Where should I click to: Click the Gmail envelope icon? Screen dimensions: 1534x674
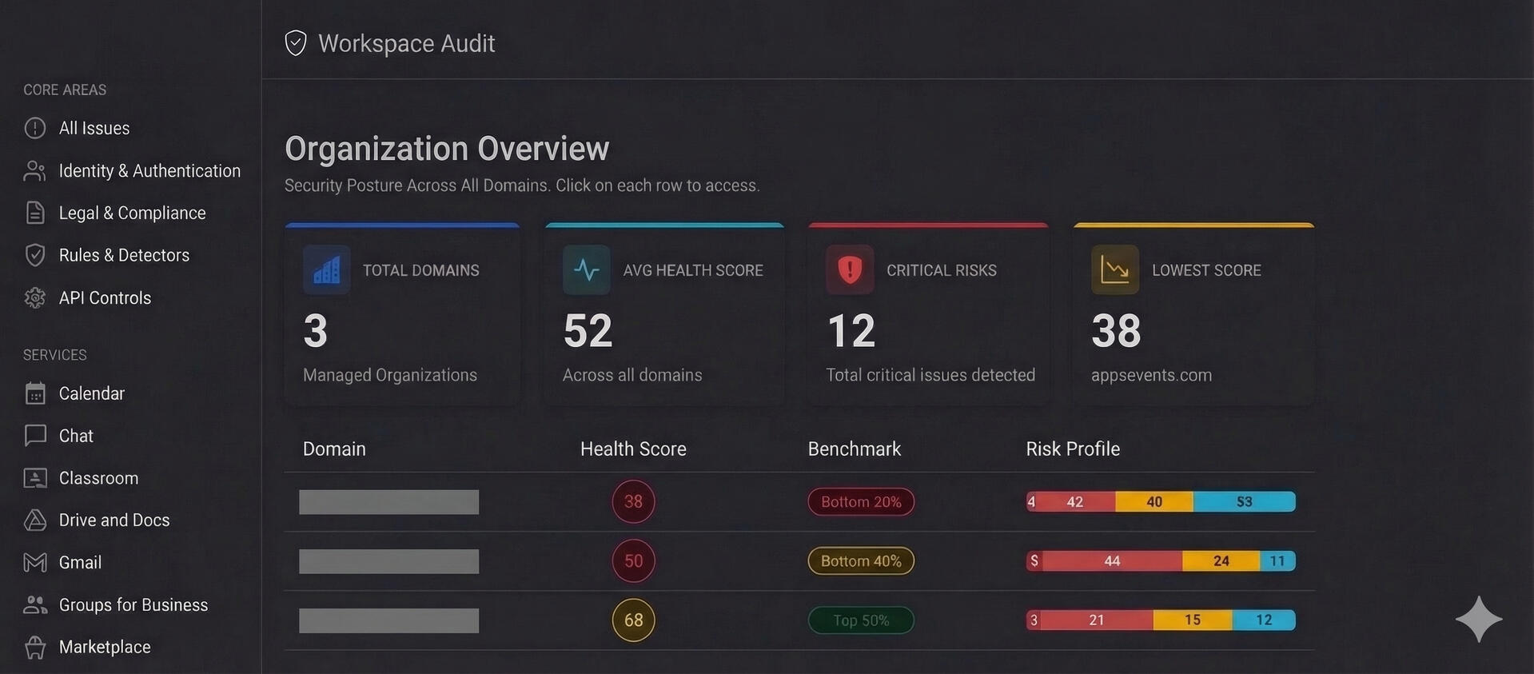point(35,563)
